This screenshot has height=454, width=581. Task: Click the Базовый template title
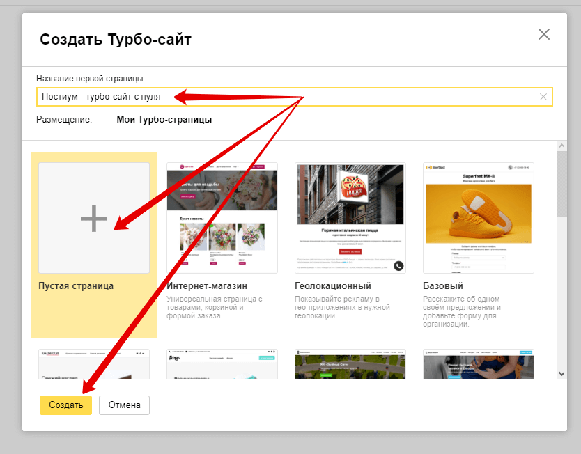click(x=443, y=285)
